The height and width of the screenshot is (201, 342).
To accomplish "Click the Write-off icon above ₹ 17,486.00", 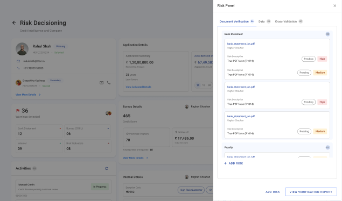I will pos(176,132).
